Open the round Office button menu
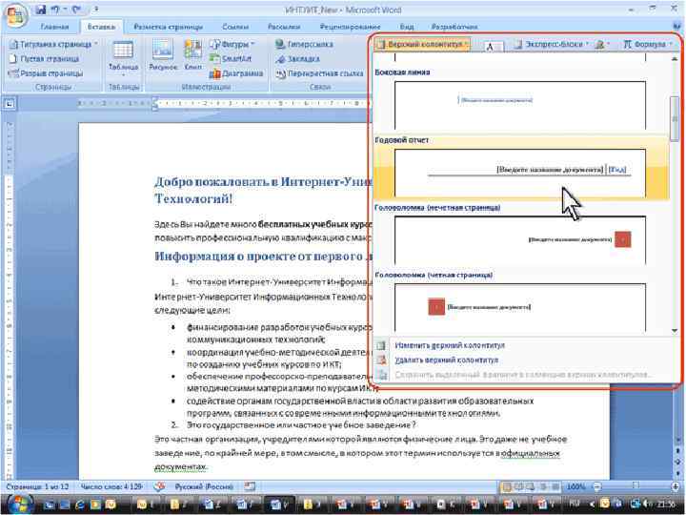686x515 pixels. click(x=16, y=16)
